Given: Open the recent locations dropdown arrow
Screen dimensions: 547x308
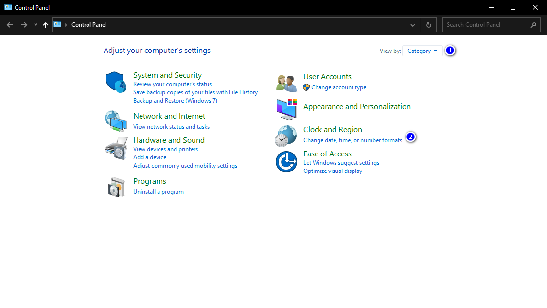Looking at the screenshot, I should pos(35,25).
